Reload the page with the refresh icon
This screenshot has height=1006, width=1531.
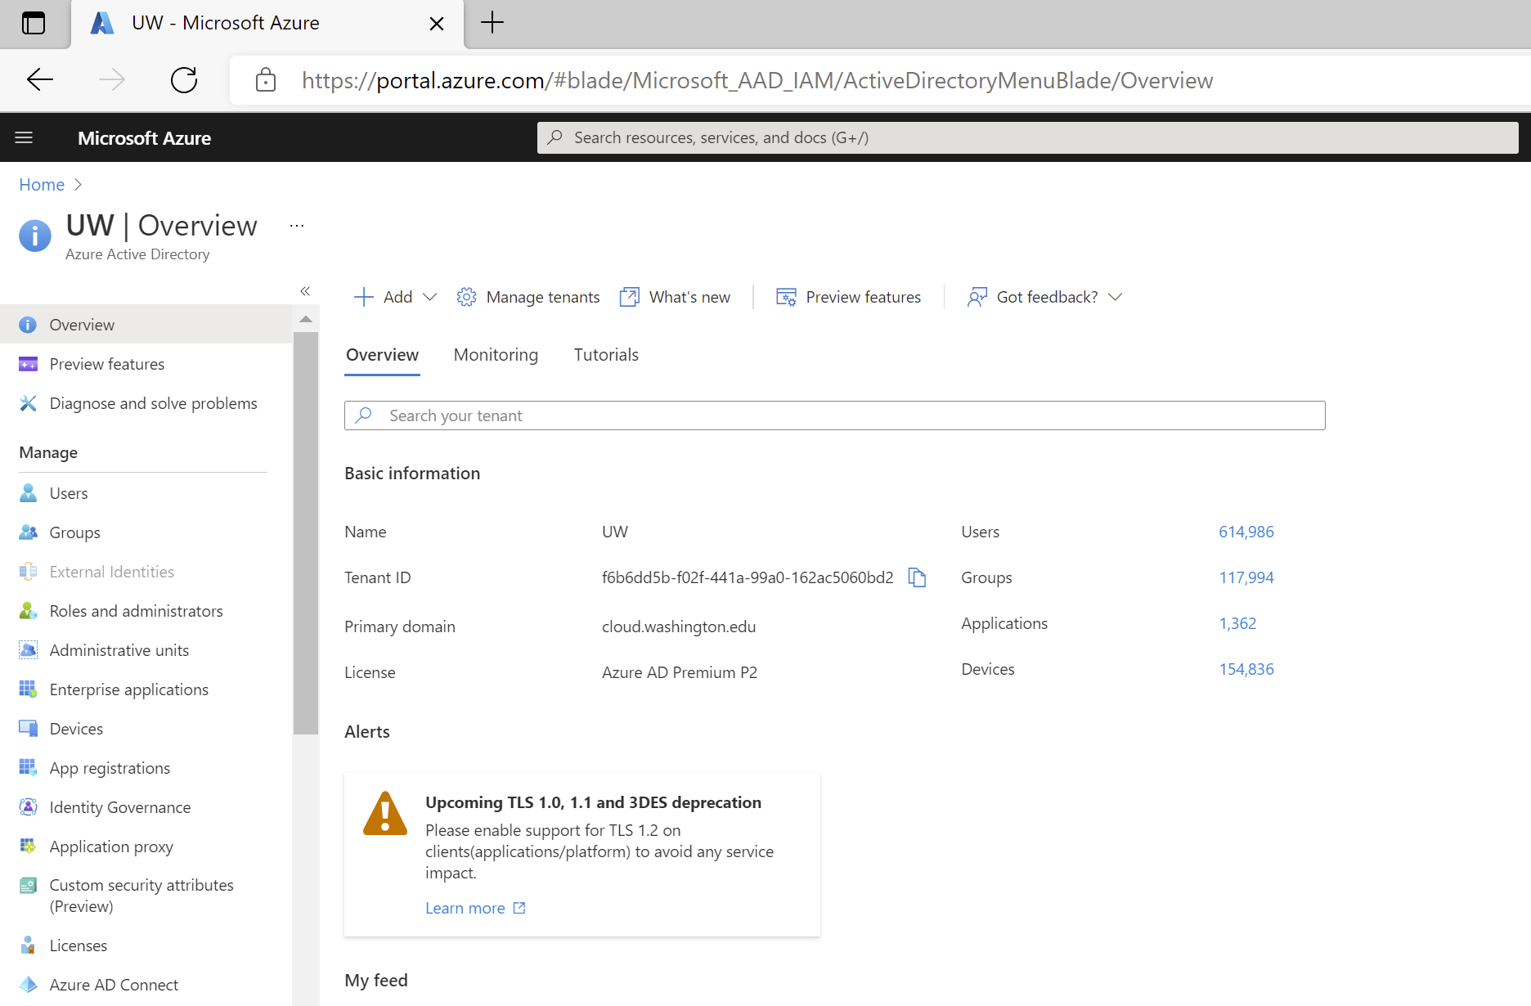point(184,79)
